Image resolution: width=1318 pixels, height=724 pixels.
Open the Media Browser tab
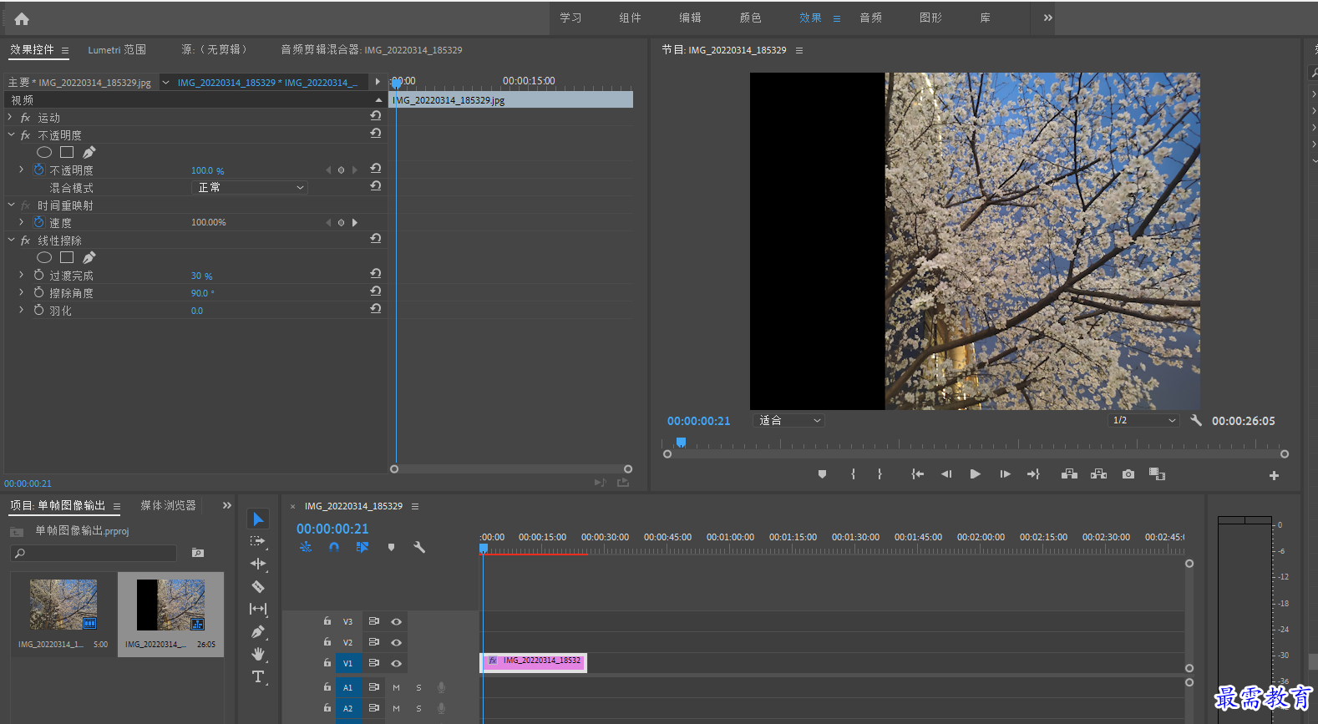[168, 505]
